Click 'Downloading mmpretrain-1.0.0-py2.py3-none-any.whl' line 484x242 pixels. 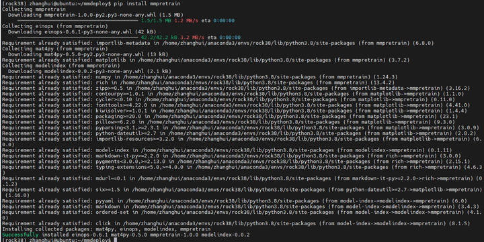coord(95,15)
